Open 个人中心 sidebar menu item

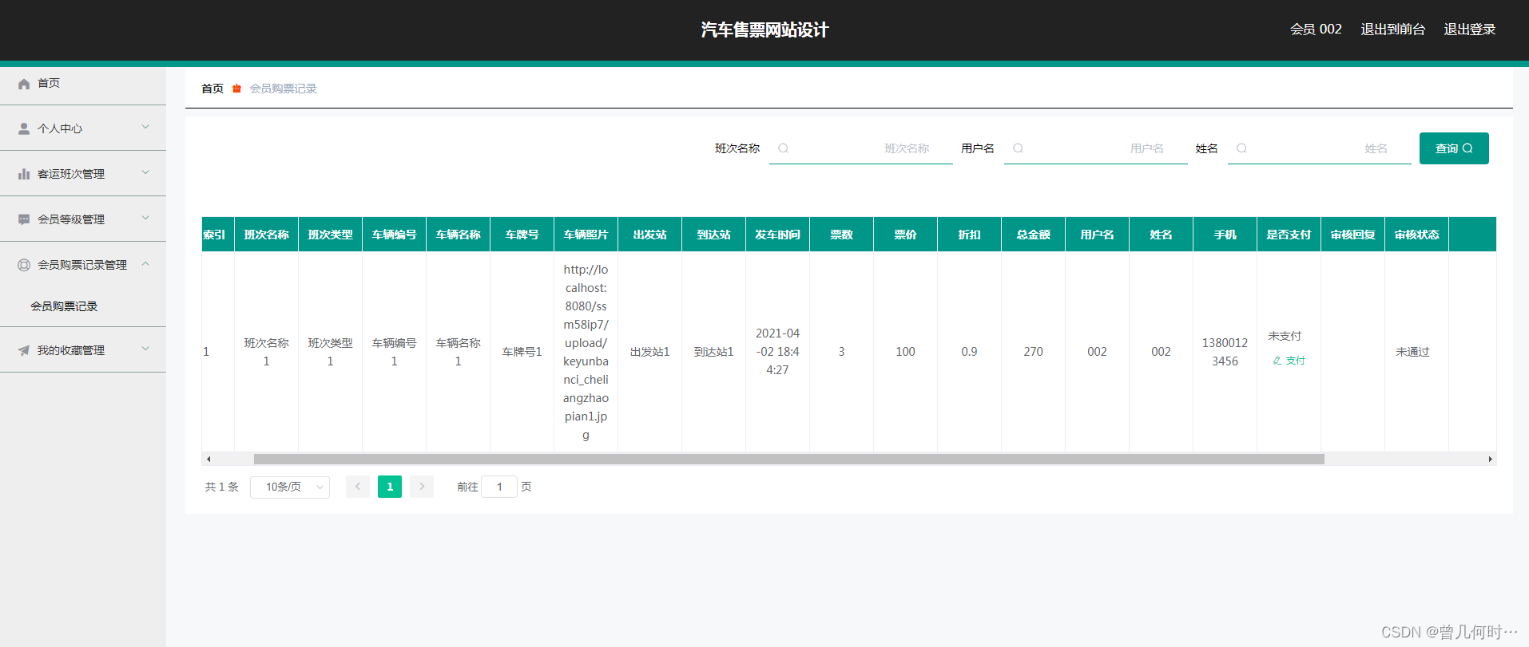83,128
